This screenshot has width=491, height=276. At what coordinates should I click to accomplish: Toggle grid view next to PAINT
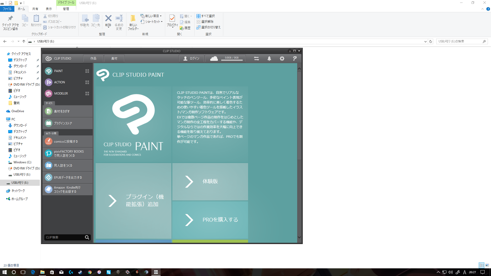(87, 71)
